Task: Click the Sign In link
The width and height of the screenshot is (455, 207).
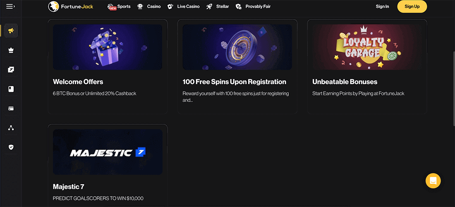Action: pos(382,6)
